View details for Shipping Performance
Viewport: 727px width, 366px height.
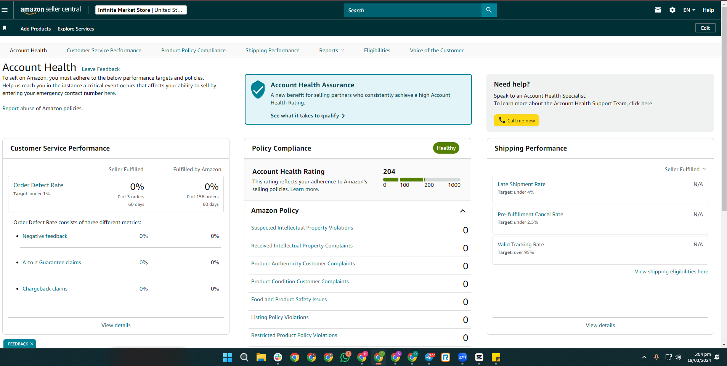tap(600, 325)
